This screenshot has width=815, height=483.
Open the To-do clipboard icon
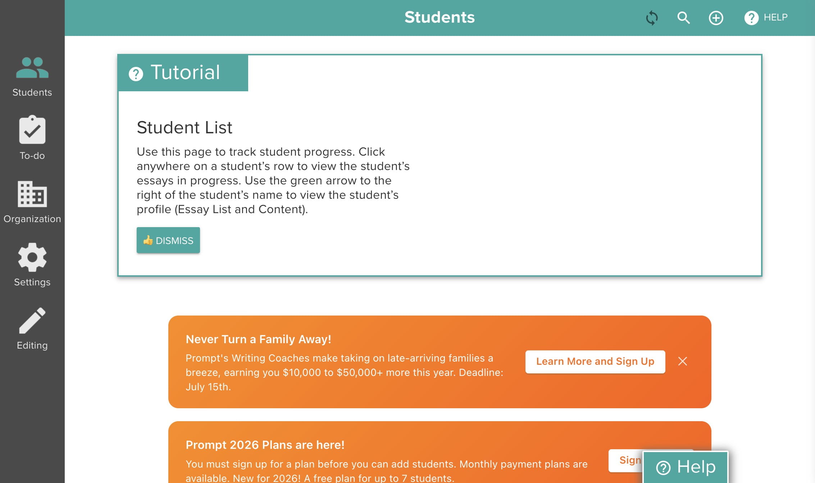32,130
